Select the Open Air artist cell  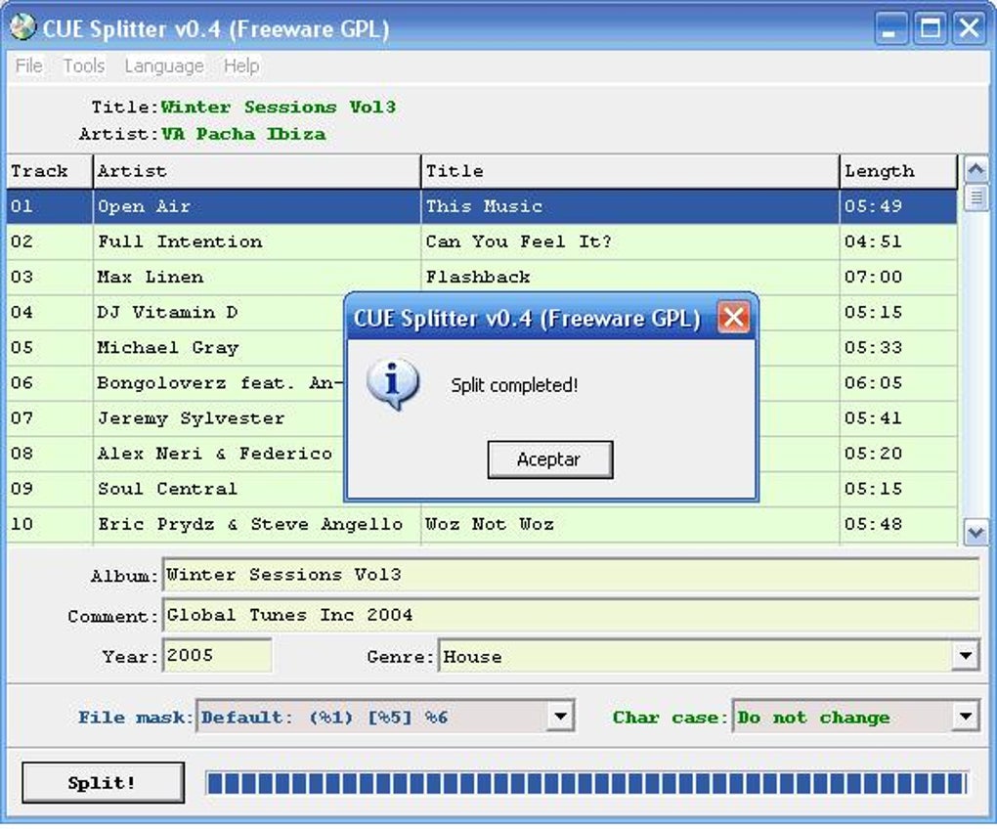257,206
